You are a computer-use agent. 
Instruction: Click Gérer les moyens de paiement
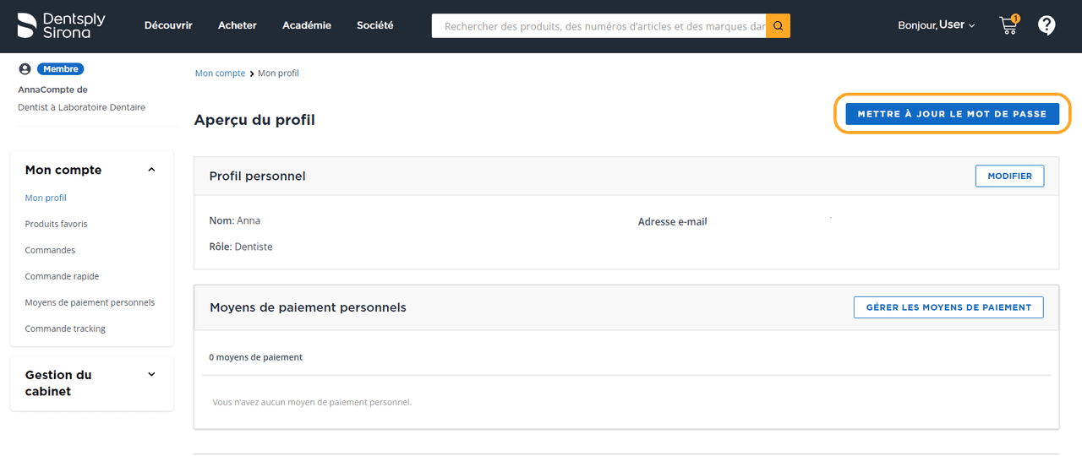click(948, 307)
